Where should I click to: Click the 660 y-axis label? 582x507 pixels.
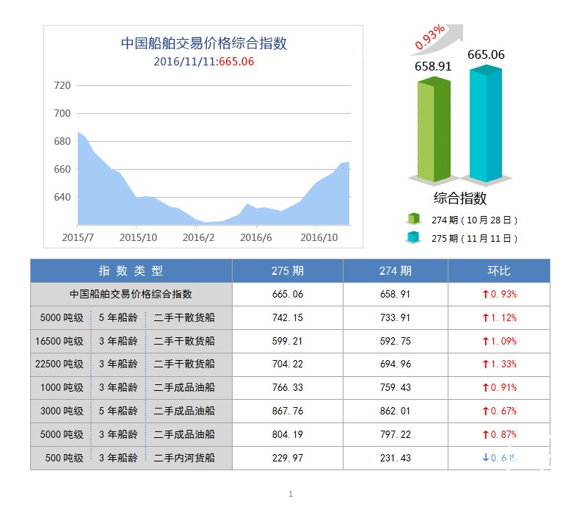[x=62, y=169]
